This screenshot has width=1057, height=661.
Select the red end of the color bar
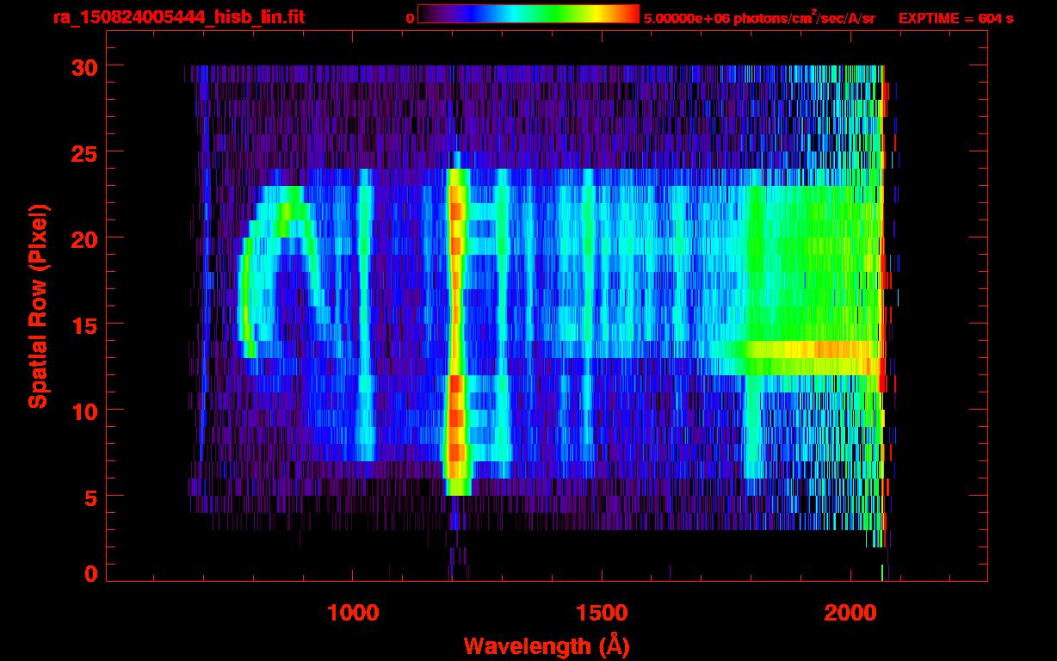(631, 14)
